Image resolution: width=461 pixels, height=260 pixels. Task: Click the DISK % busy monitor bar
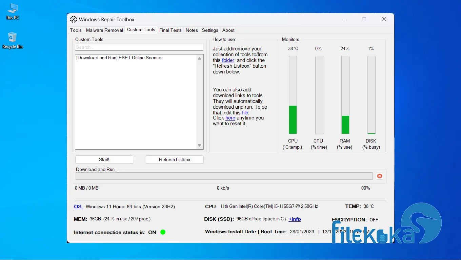[x=372, y=95]
